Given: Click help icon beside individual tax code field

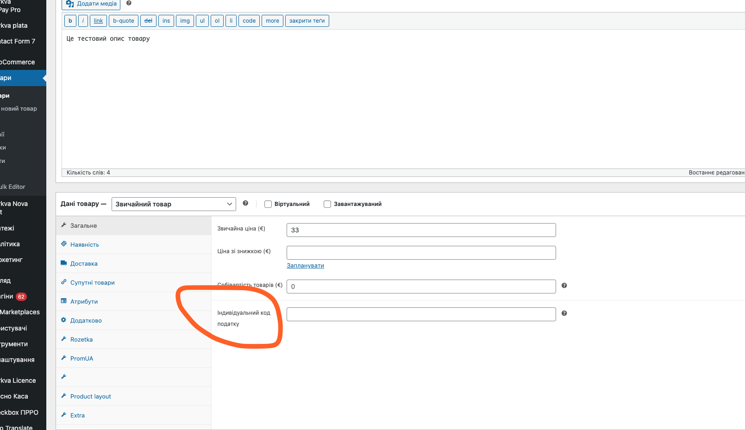Looking at the screenshot, I should (564, 313).
